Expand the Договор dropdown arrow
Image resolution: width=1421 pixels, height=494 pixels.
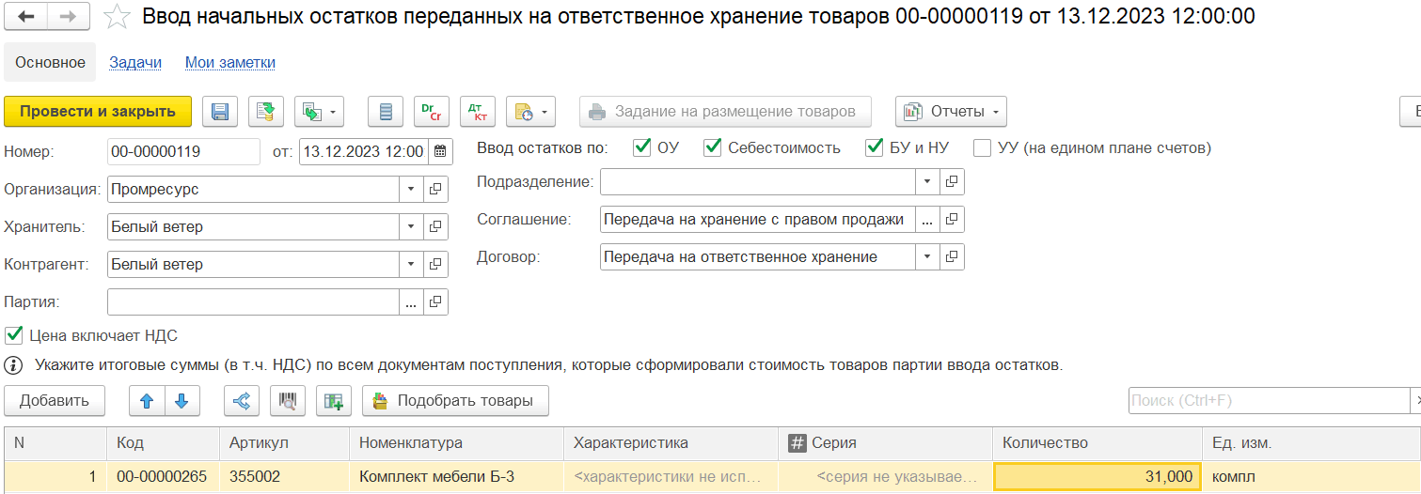tap(927, 256)
